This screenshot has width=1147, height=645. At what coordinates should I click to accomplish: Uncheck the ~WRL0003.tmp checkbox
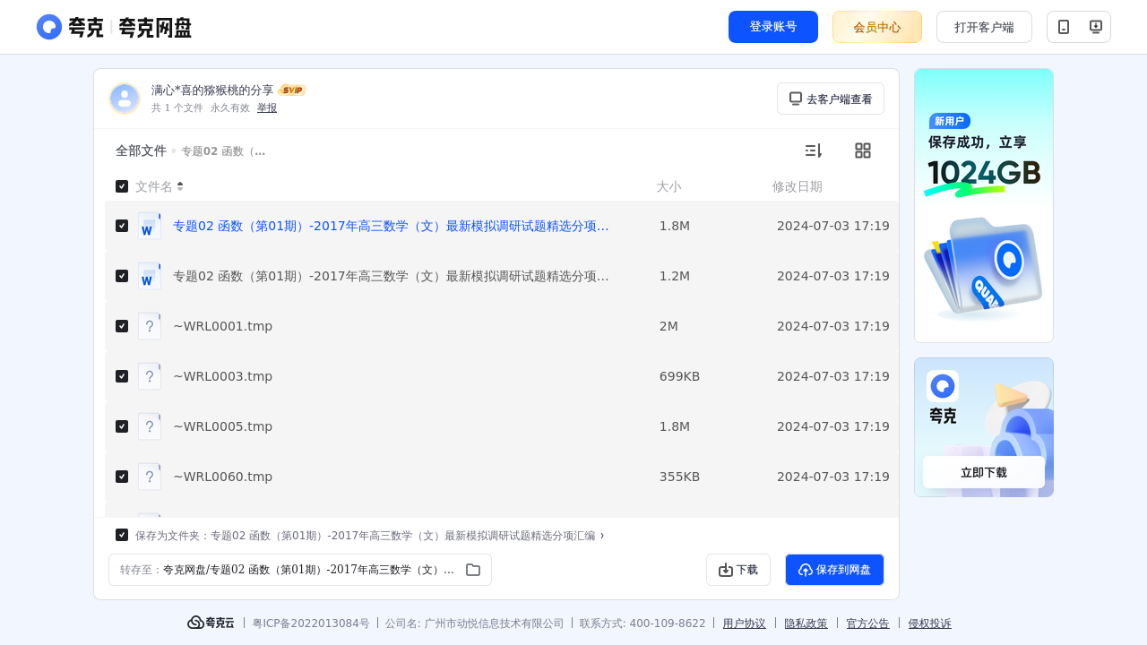coord(122,376)
